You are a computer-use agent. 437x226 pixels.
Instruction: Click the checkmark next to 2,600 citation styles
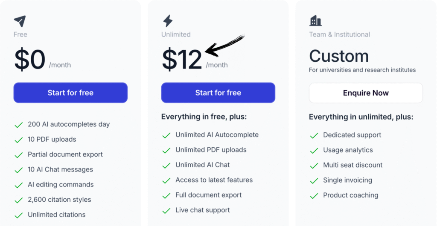coord(19,200)
